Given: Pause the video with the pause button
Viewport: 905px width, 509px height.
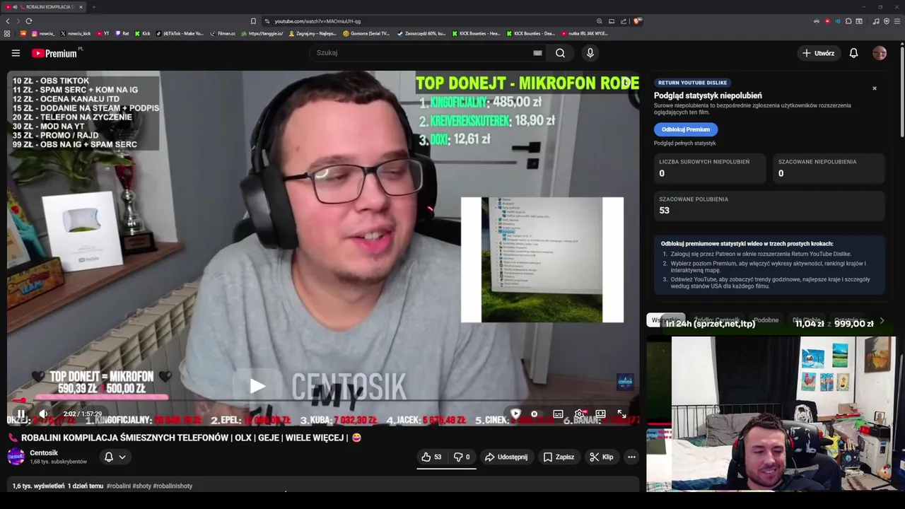Looking at the screenshot, I should pyautogui.click(x=21, y=414).
